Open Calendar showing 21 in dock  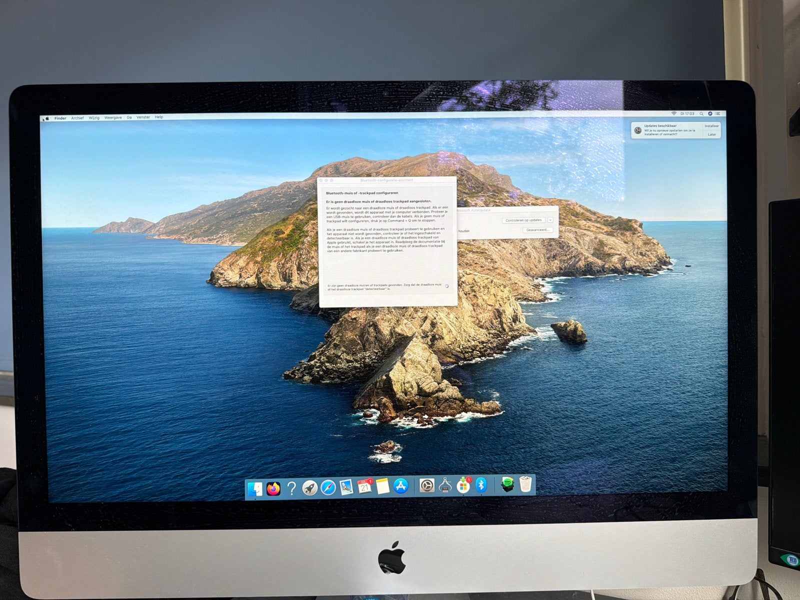pos(364,486)
